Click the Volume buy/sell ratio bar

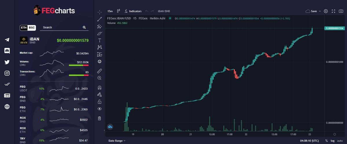point(79,65)
